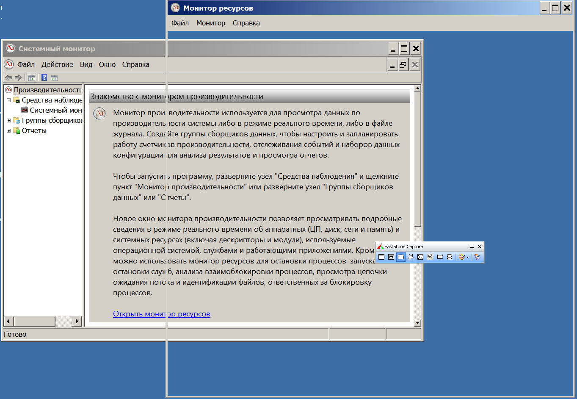The width and height of the screenshot is (577, 399).
Task: Toggle Show/Hide Action Pane toolbar button
Action: 54,78
